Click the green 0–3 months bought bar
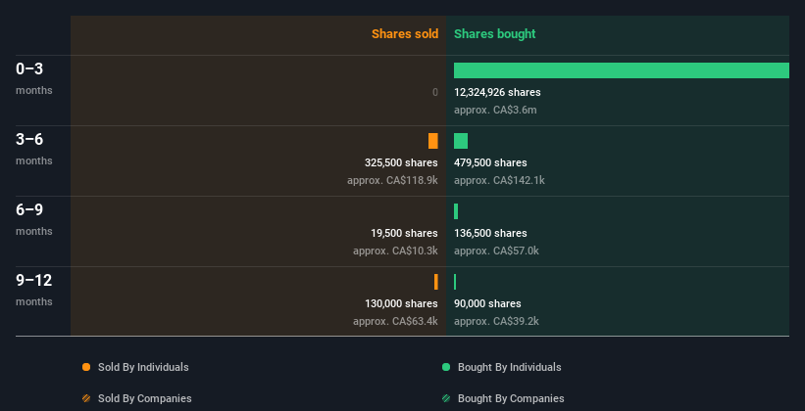This screenshot has height=411, width=805. tap(622, 70)
